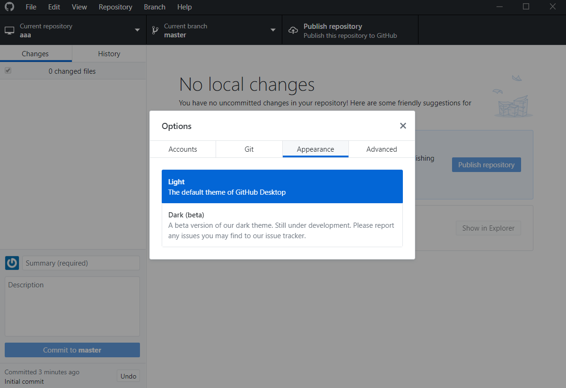Open the Git tab in Options
This screenshot has width=566, height=388.
pyautogui.click(x=249, y=149)
